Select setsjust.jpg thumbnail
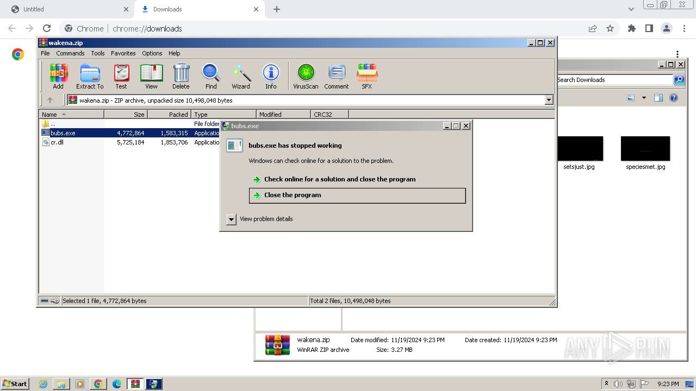Viewport: 696px width, 391px height. coord(579,154)
